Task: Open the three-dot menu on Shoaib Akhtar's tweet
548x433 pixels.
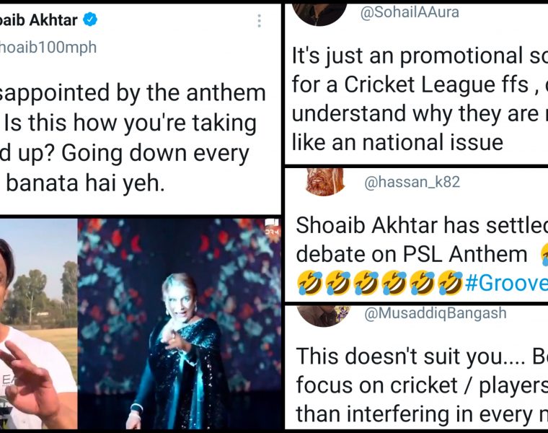Action: coord(259,21)
